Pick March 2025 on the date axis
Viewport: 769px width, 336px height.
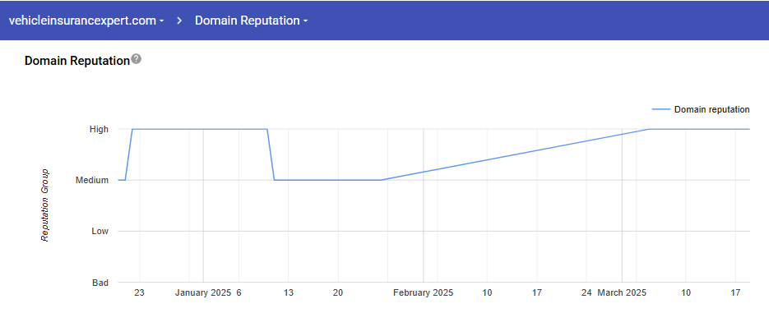(623, 292)
